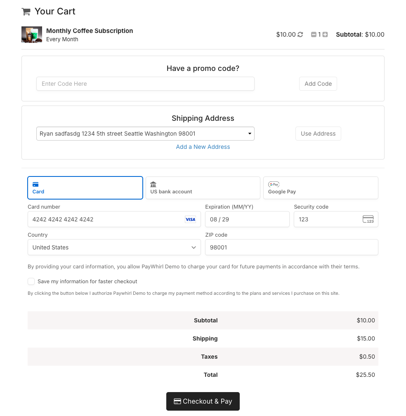Click the Total amount $25.50

tap(366, 375)
